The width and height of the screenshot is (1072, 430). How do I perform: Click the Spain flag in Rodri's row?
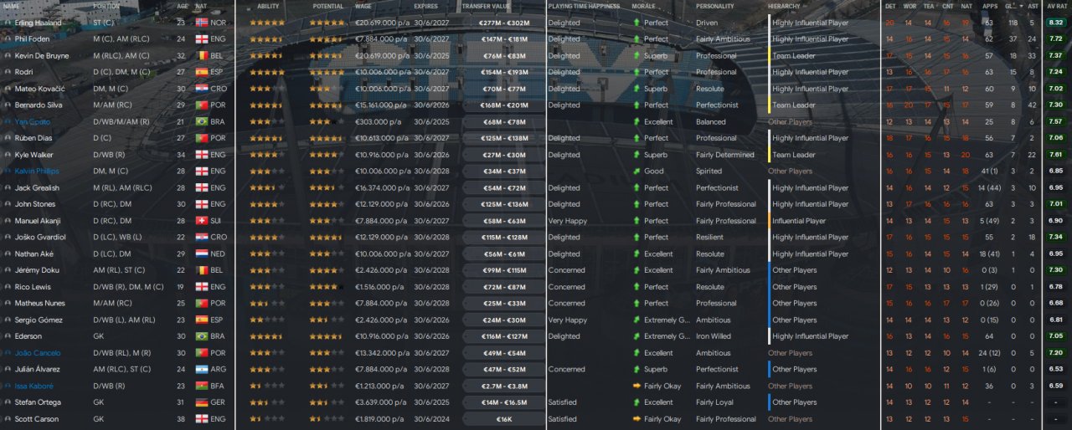coord(201,72)
